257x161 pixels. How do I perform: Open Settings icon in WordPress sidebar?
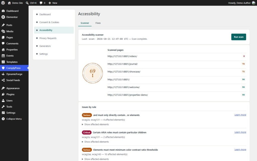3,112
